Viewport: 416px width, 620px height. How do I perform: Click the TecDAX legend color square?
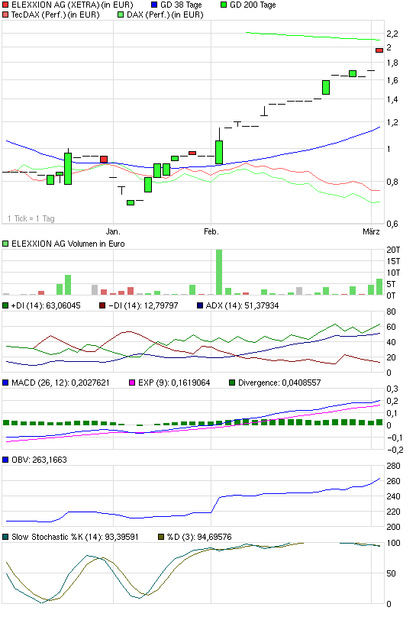(5, 15)
